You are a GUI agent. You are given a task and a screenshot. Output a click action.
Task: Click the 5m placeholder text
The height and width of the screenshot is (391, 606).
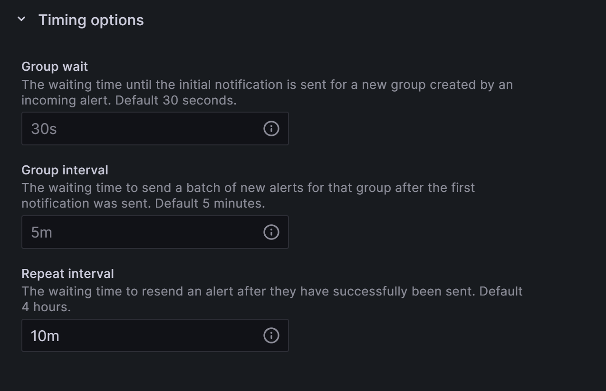pos(42,232)
